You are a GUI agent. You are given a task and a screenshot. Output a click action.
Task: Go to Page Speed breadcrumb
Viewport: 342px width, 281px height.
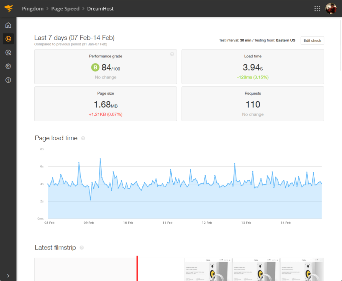[65, 9]
